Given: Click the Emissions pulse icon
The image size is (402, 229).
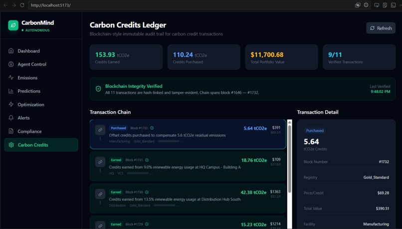Looking at the screenshot, I should pyautogui.click(x=11, y=77).
